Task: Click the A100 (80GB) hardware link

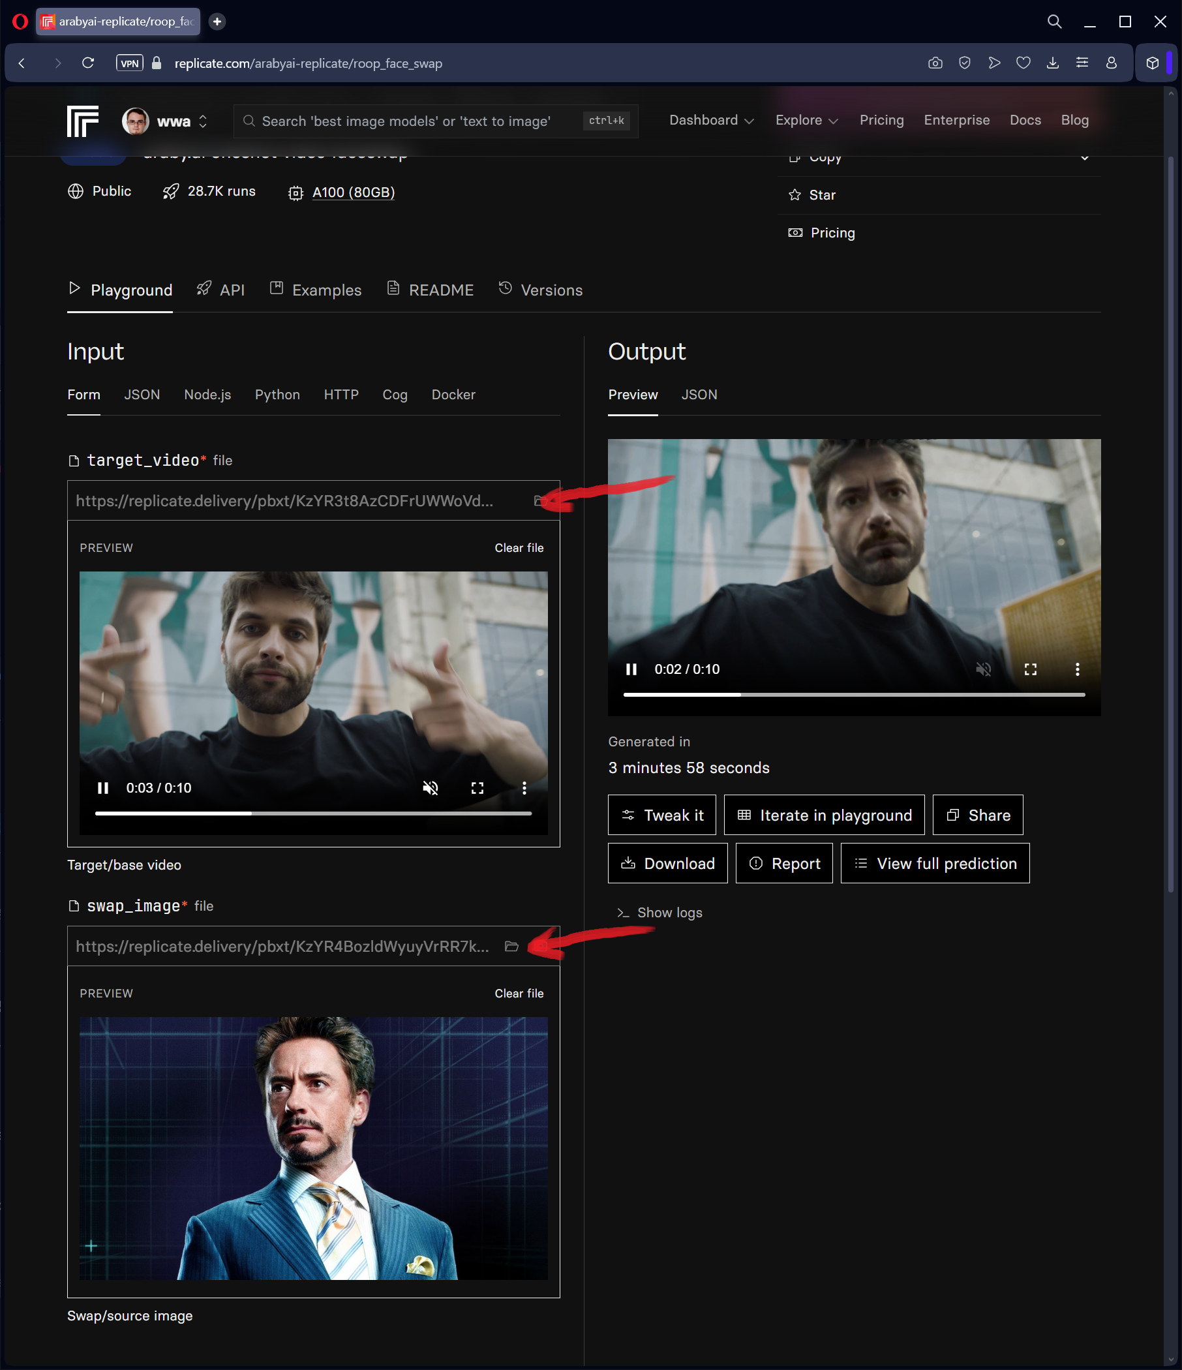Action: click(x=353, y=192)
